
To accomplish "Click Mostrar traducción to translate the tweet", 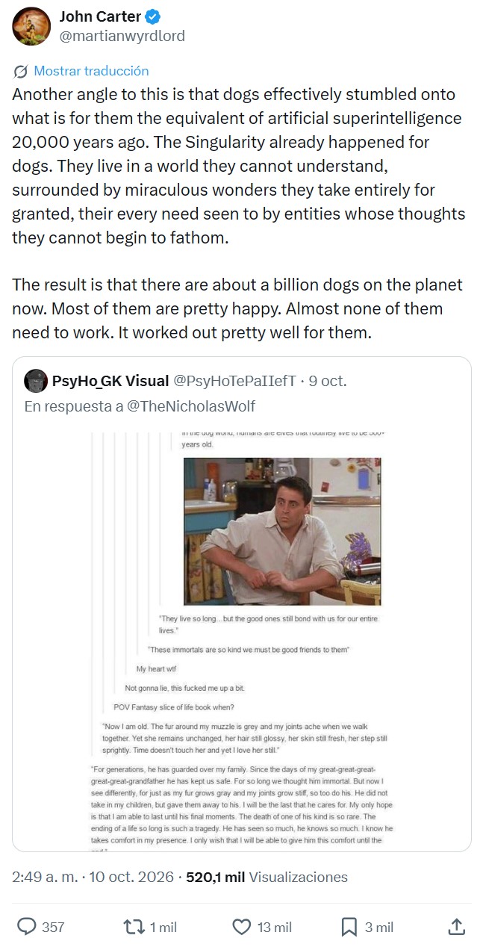I will click(x=91, y=71).
